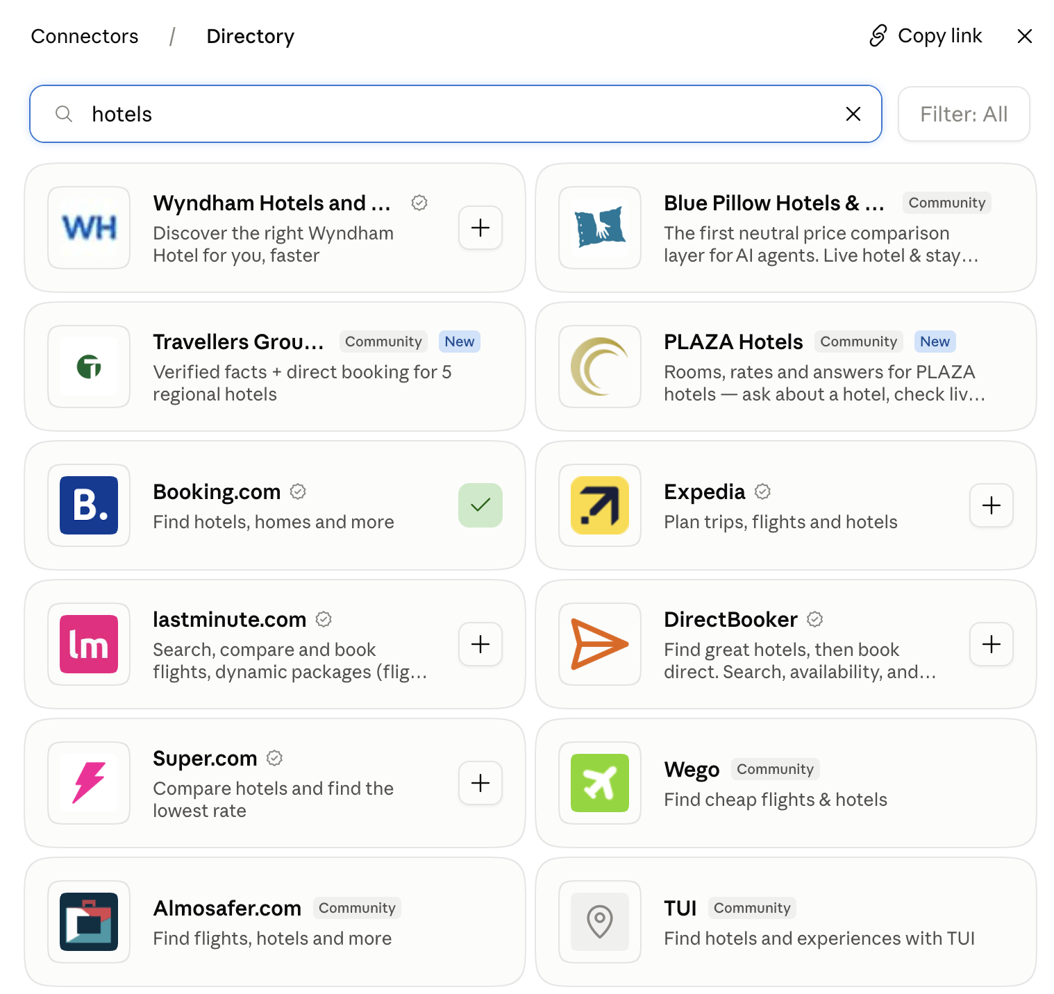Select the Directory breadcrumb
Image resolution: width=1054 pixels, height=994 pixels.
[x=251, y=36]
